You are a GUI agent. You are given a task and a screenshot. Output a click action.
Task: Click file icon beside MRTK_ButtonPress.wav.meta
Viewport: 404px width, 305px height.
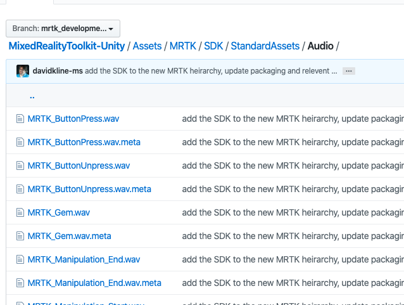(20, 142)
